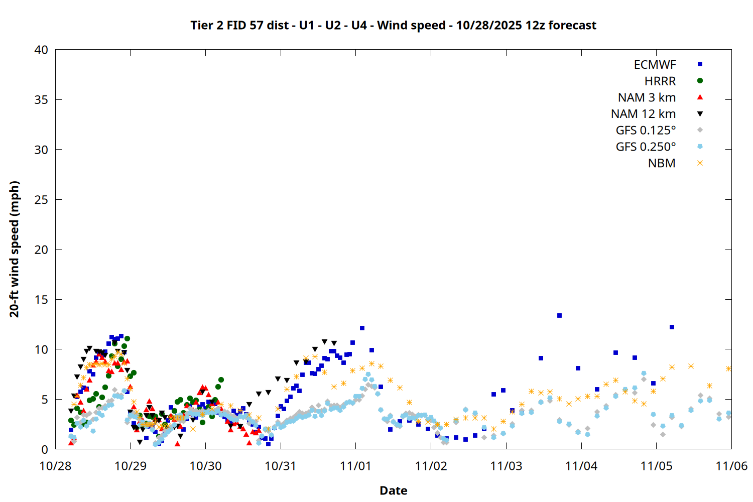Click the 'Date' x-axis title
This screenshot has width=753, height=502.
[x=393, y=490]
